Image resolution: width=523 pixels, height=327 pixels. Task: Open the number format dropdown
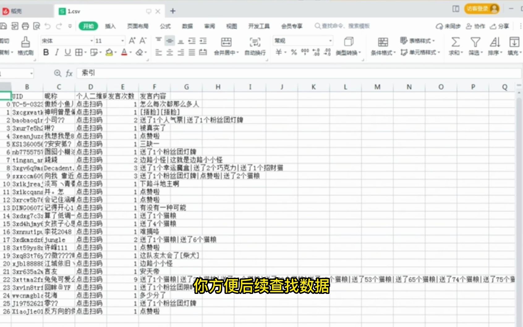[x=330, y=41]
